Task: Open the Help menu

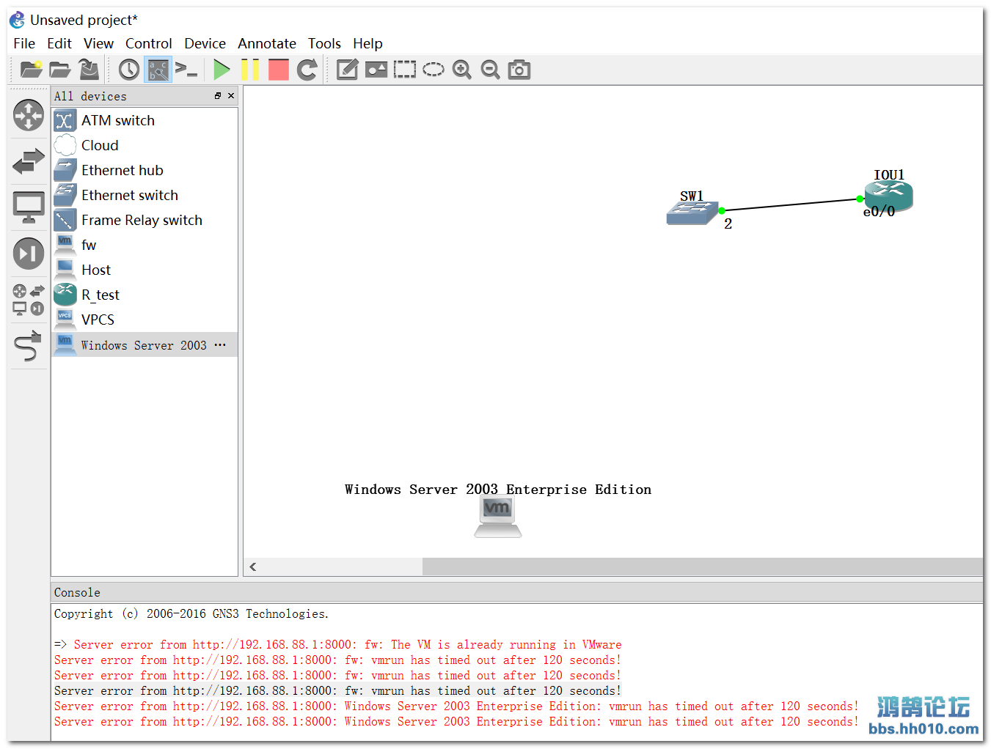Action: (367, 43)
